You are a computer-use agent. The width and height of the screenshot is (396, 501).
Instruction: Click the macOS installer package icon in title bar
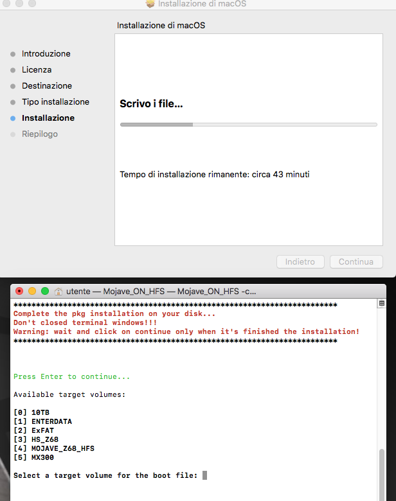coord(150,3)
